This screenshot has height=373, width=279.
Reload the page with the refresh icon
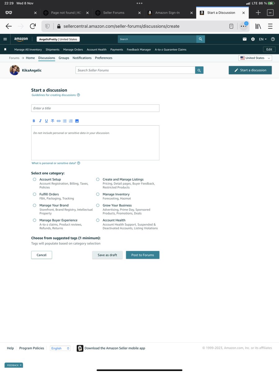[33, 26]
